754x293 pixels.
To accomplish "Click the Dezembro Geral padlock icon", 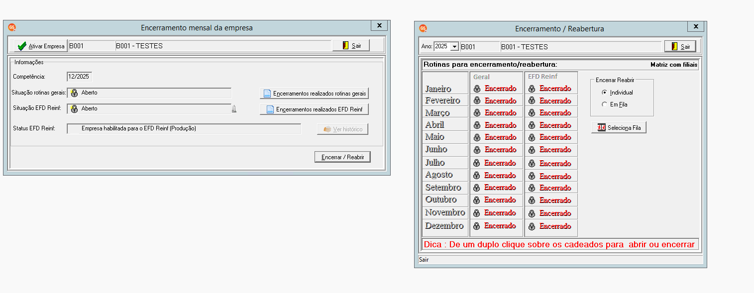I will pos(477,226).
